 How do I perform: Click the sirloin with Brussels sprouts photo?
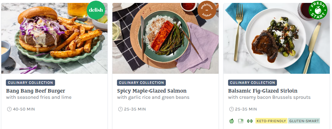click(x=277, y=38)
